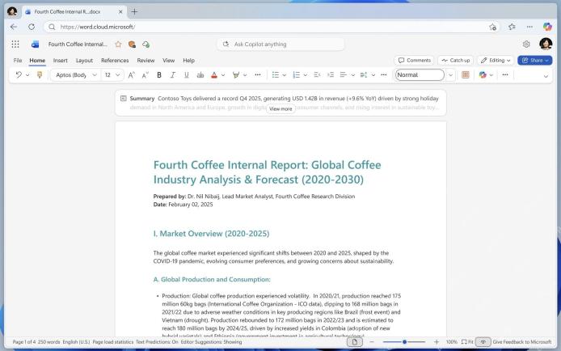Viewport: 561px width, 351px height.
Task: Go back with the browser arrow
Action: click(x=14, y=27)
